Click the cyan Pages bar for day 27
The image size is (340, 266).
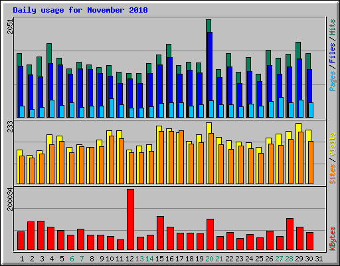[281, 107]
